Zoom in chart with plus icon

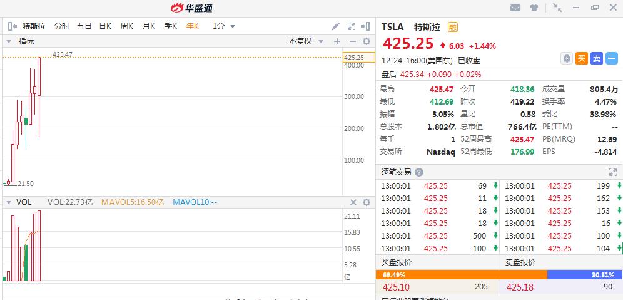click(337, 41)
